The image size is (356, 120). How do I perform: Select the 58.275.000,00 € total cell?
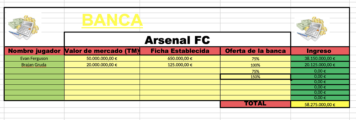point(320,104)
